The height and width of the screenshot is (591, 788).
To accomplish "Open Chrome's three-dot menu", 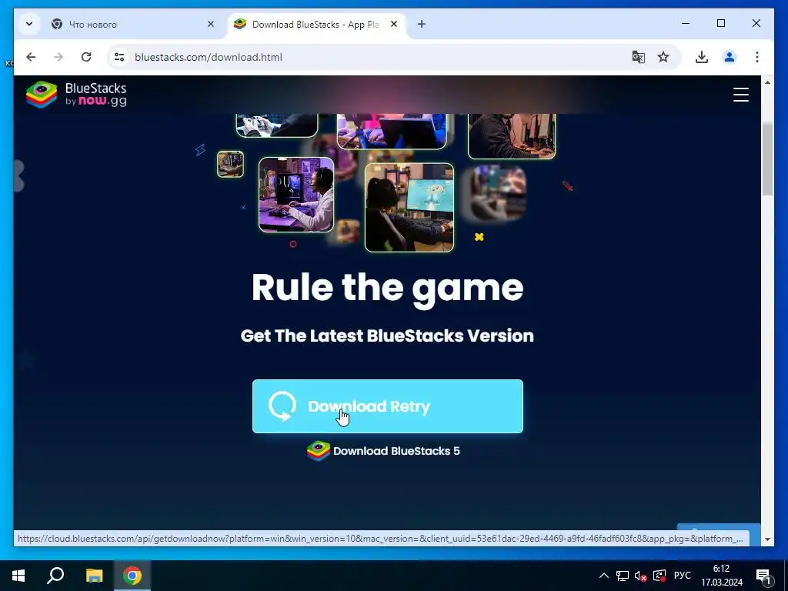I will coord(757,57).
